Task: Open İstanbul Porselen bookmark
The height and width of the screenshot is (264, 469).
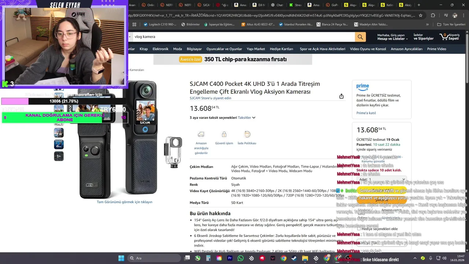Action: click(296, 25)
